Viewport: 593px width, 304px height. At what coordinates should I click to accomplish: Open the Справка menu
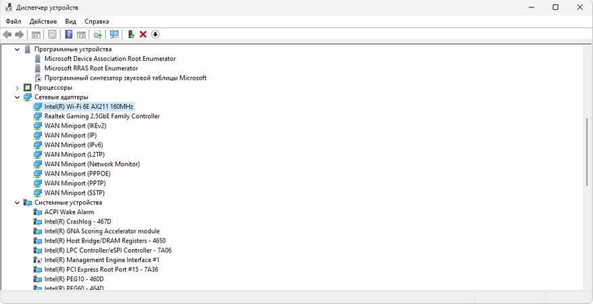coord(97,22)
